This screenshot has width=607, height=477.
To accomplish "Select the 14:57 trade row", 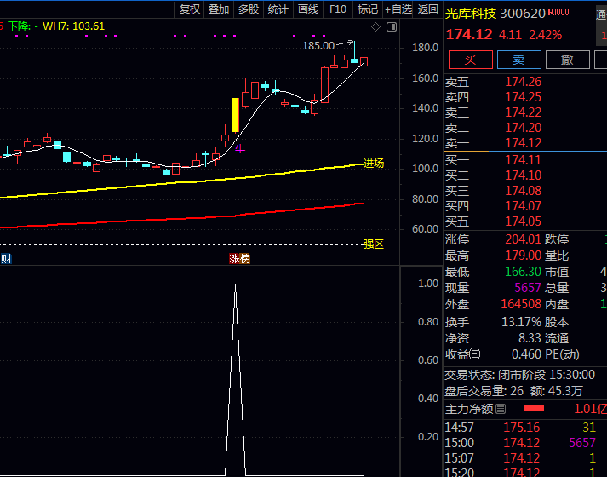I will pos(526,428).
